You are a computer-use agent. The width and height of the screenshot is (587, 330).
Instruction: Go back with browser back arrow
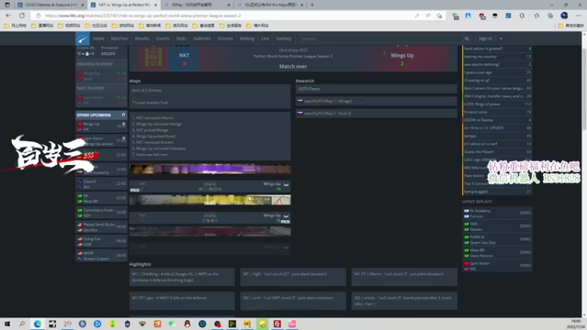pos(8,15)
